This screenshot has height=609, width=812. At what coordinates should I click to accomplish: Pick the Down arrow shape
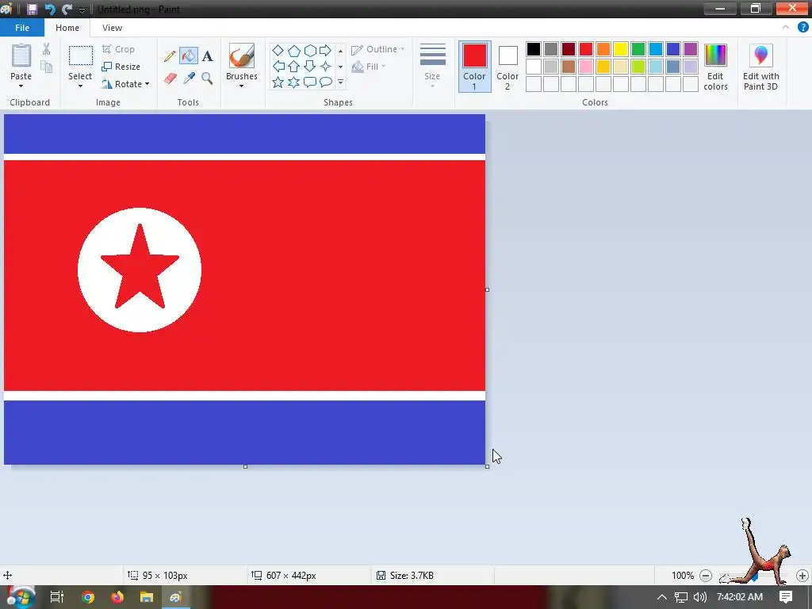(x=310, y=67)
